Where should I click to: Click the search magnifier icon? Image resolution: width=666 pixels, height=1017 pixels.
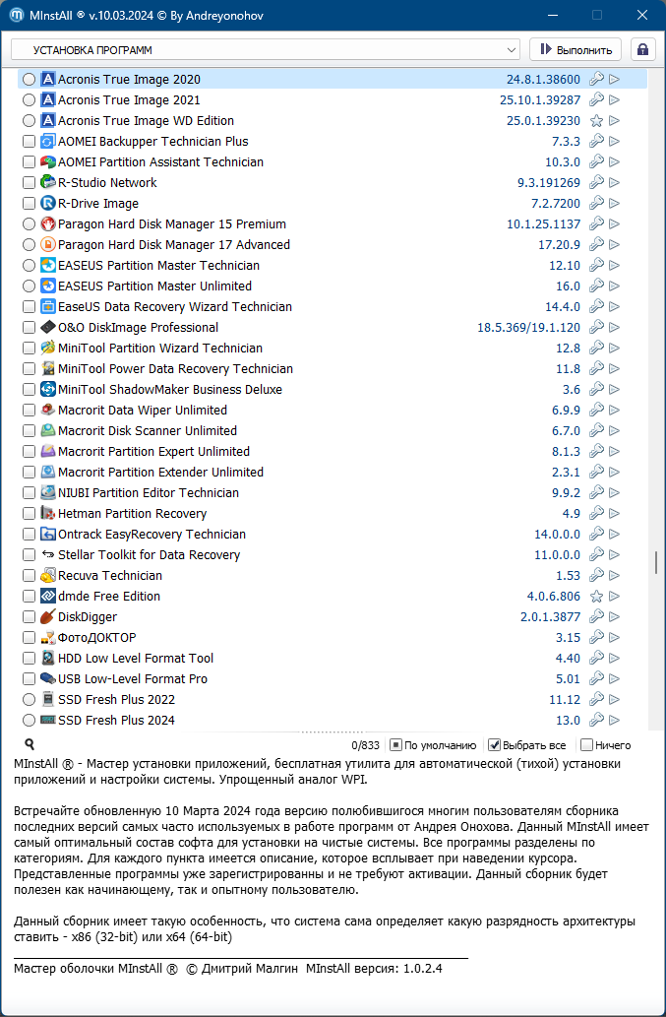[x=30, y=745]
